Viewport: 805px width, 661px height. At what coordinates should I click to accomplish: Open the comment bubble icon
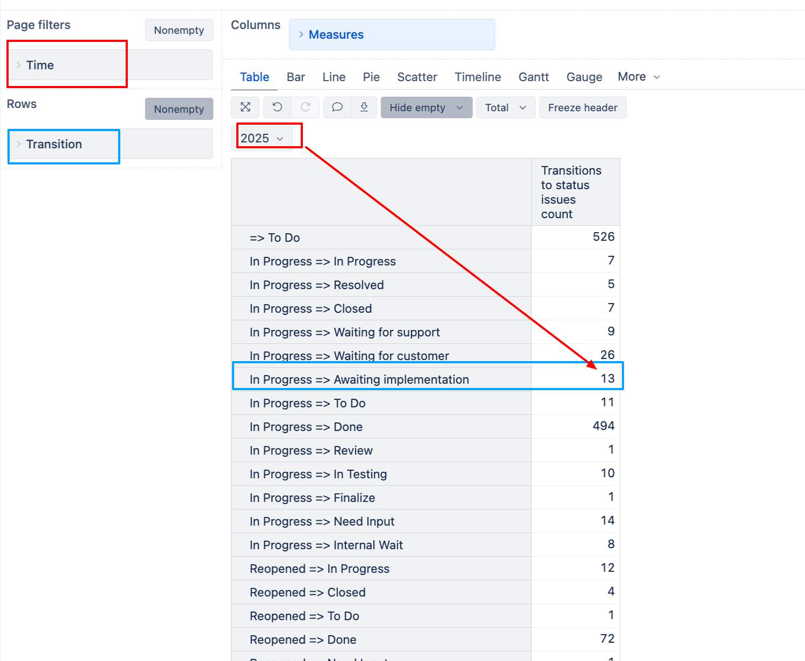point(337,107)
